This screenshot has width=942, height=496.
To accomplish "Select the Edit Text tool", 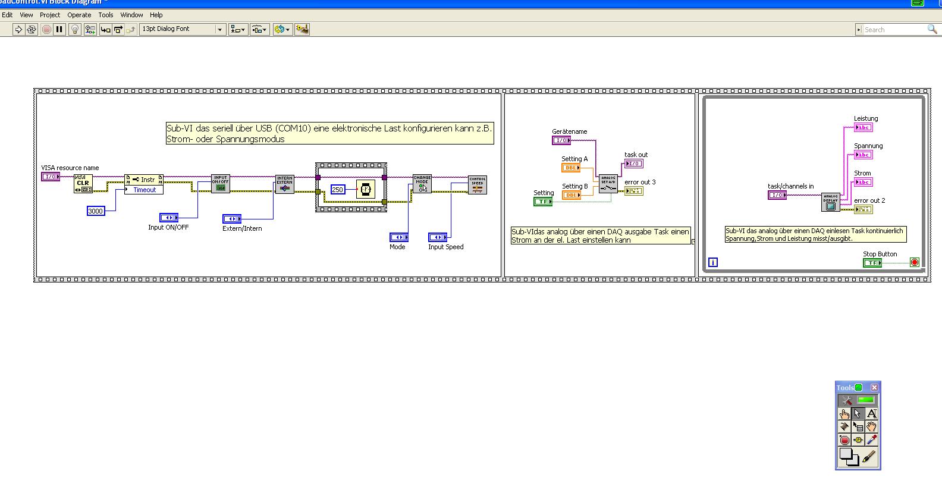I will point(871,413).
